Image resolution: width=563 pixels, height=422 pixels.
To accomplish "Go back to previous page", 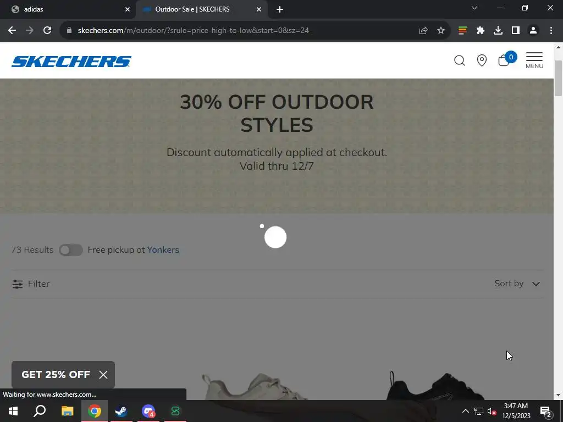I will 12,31.
